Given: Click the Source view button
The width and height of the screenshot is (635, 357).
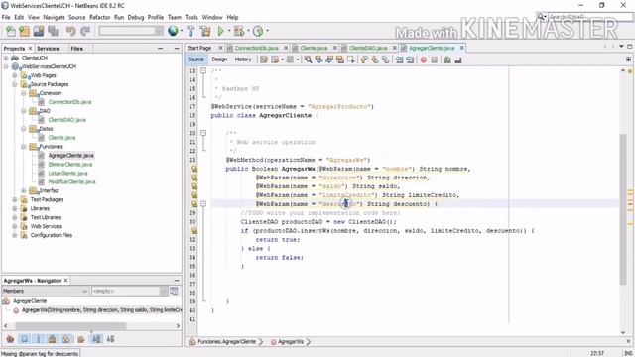Looking at the screenshot, I should pyautogui.click(x=196, y=59).
